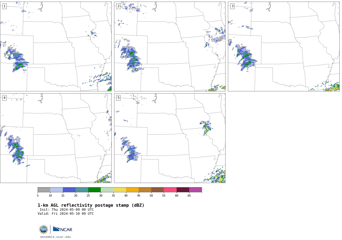The width and height of the screenshot is (342, 240).
Task: Select the dark green 25-30 dBZ swatch
Action: point(94,190)
